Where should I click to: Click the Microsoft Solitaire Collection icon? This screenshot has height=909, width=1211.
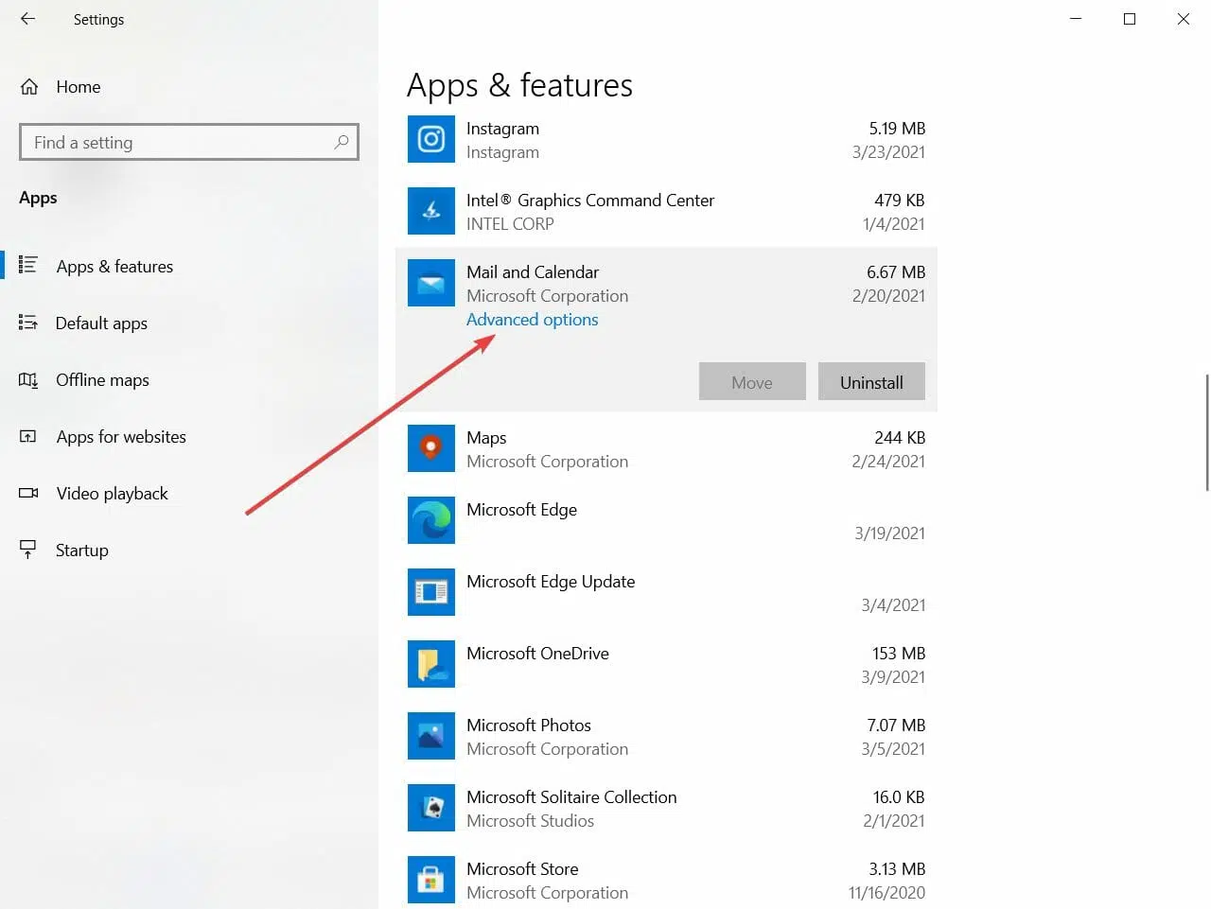point(431,808)
